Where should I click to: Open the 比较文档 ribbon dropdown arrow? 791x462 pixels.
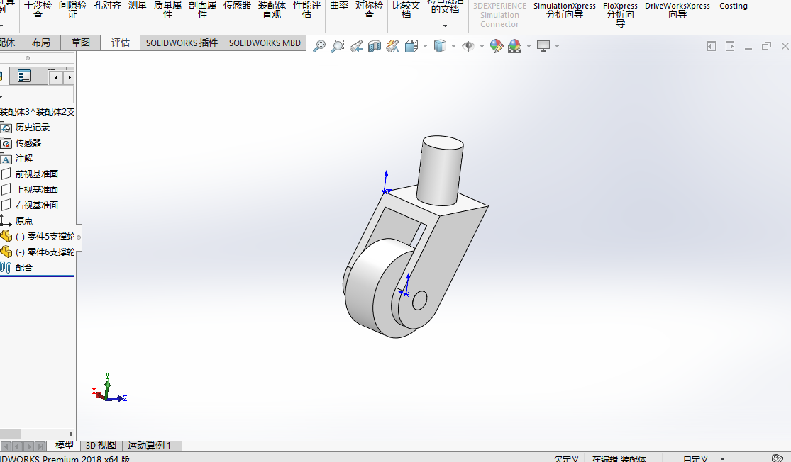(445, 26)
